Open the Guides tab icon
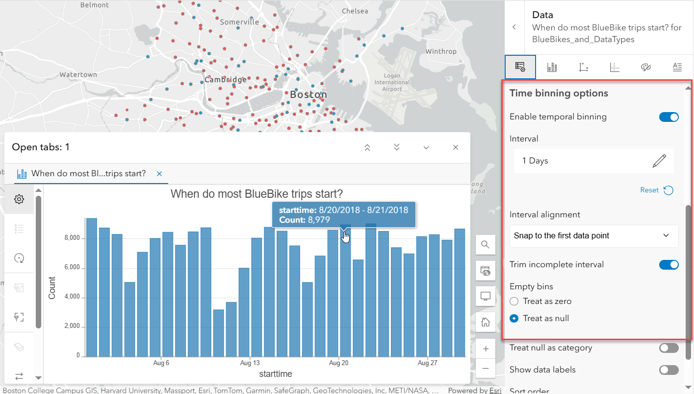Image resolution: width=694 pixels, height=394 pixels. pyautogui.click(x=615, y=68)
